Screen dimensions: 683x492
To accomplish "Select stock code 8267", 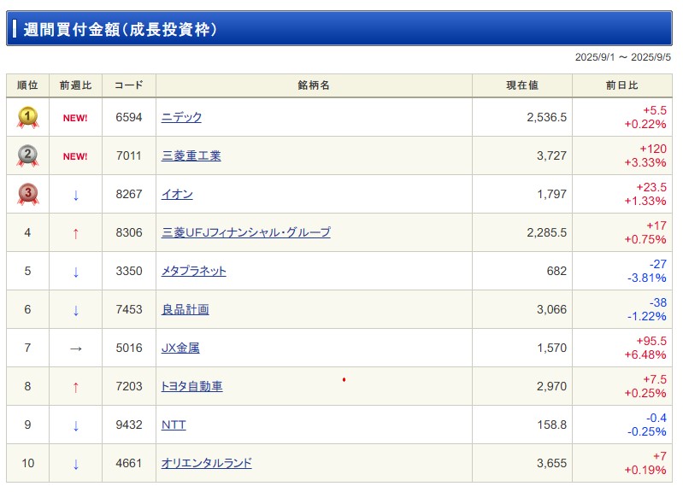I will [129, 194].
